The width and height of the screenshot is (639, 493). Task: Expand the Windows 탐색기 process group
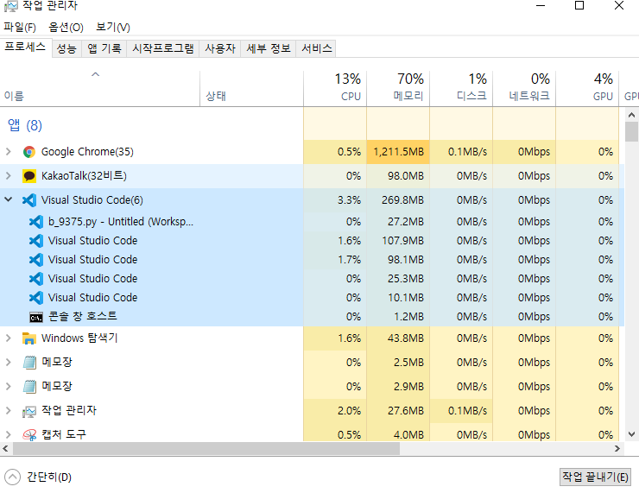(x=8, y=338)
